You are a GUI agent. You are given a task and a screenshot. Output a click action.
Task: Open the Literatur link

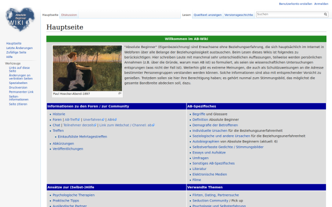[199, 169]
